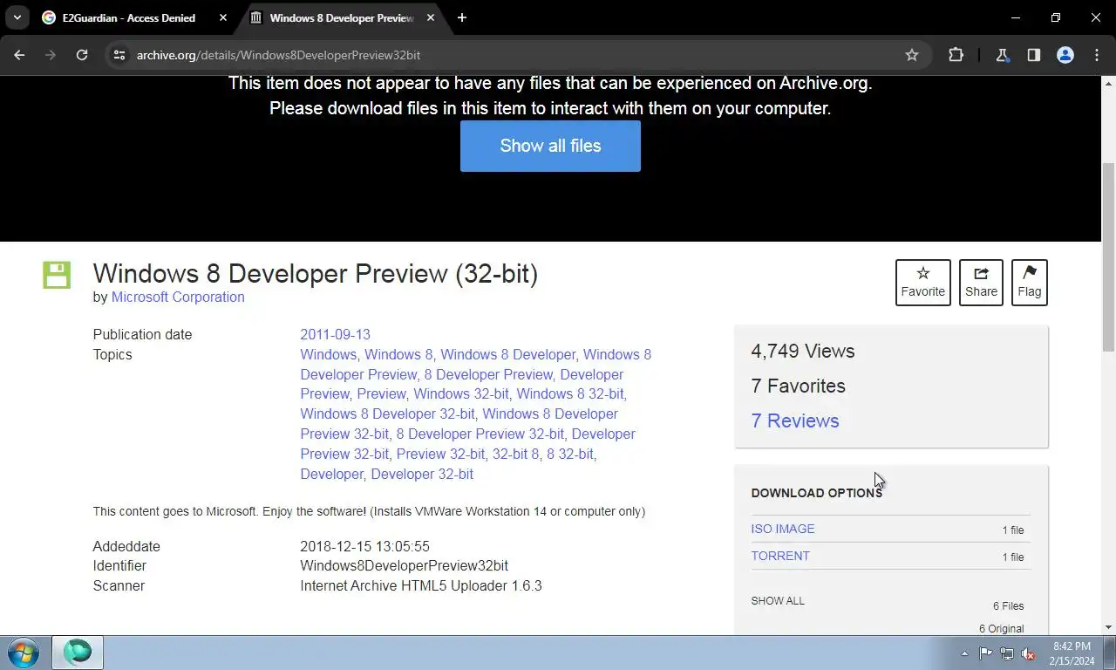
Task: Flag this item
Action: coord(1030,282)
